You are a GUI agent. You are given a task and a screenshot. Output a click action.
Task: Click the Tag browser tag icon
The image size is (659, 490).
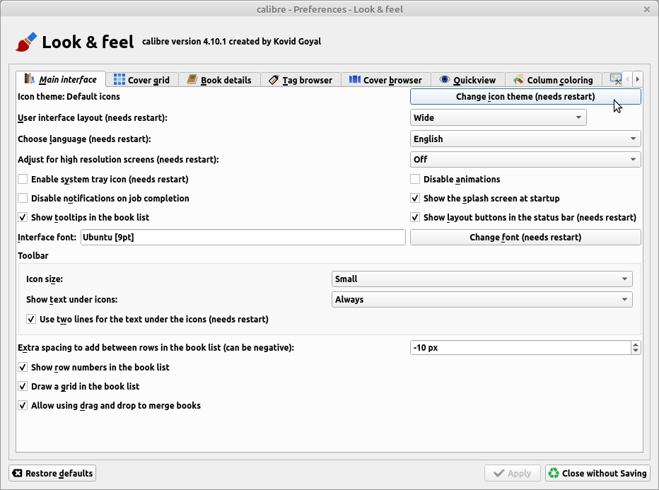[274, 80]
